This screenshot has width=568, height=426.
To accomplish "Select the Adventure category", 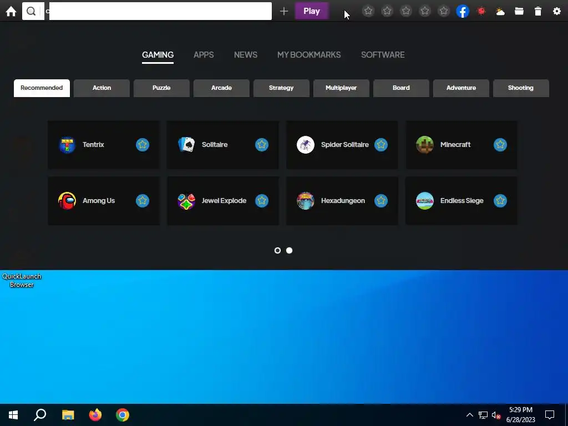I will click(461, 88).
